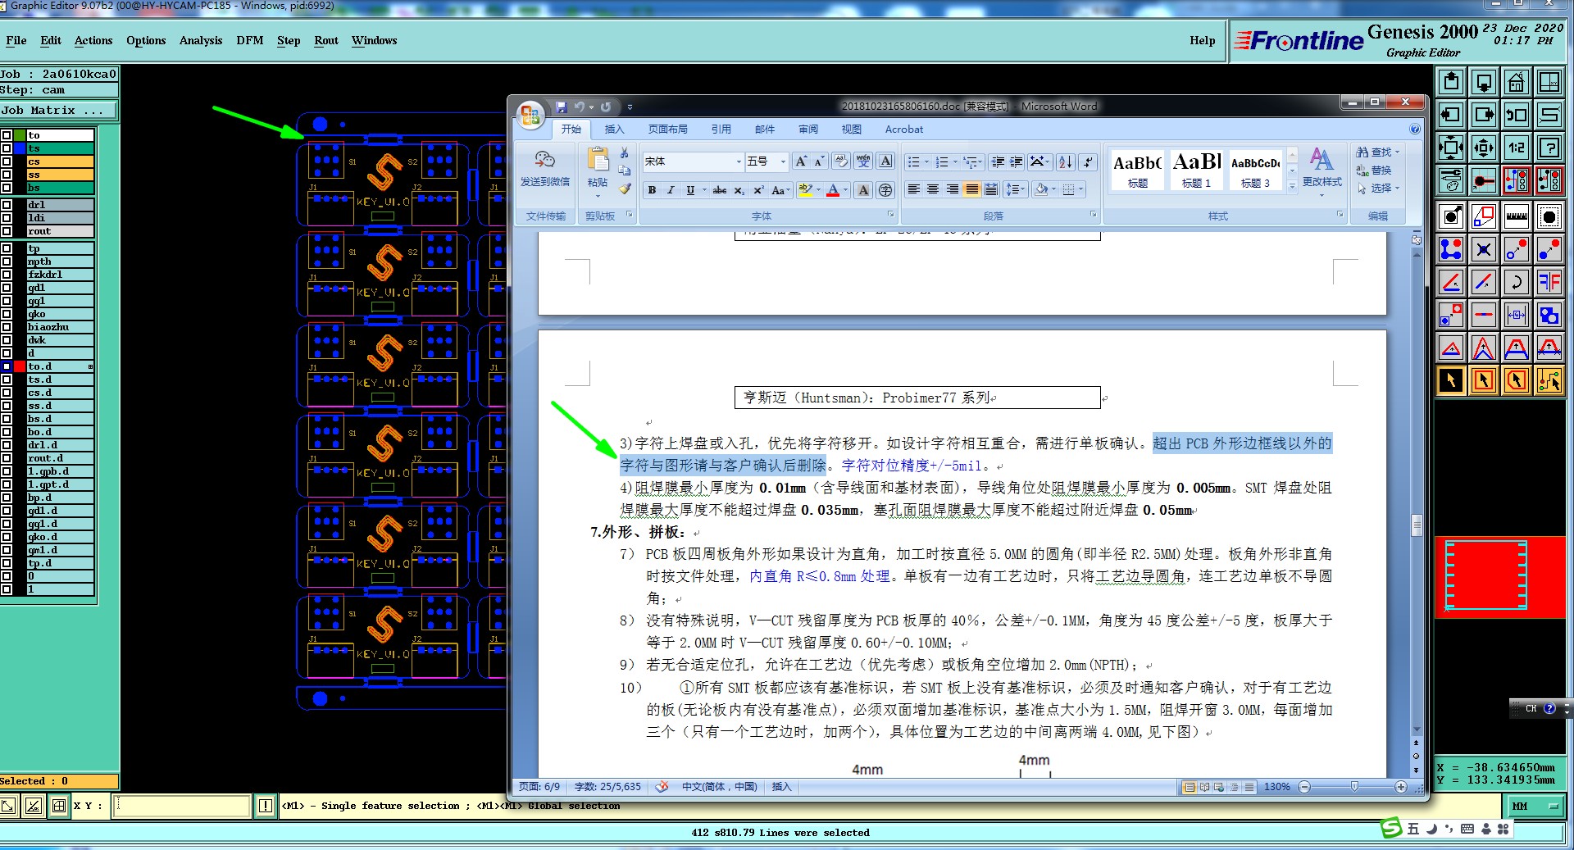1574x850 pixels.
Task: Click the blue color swatch of layer ts
Action: click(20, 148)
